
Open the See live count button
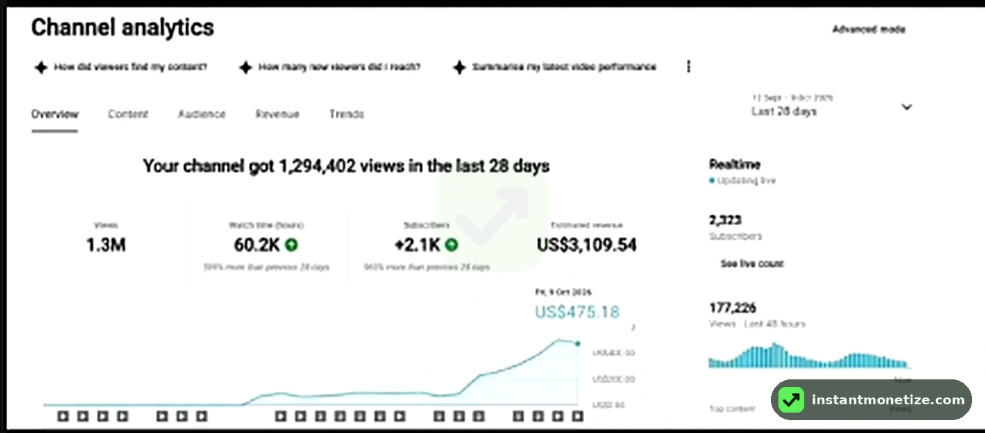click(752, 264)
